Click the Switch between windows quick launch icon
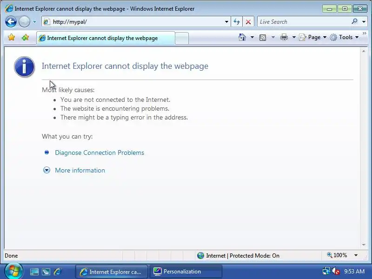 46,272
